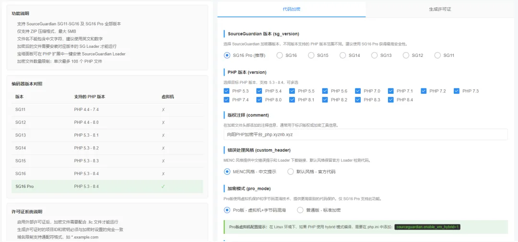The image size is (518, 242).
Task: Toggle the PHP 8.3 checkbox
Action: (x=358, y=99)
